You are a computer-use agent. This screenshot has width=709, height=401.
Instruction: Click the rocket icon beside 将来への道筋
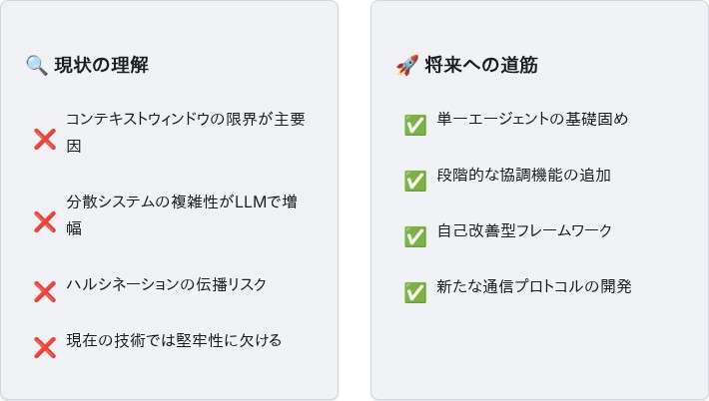(x=407, y=66)
